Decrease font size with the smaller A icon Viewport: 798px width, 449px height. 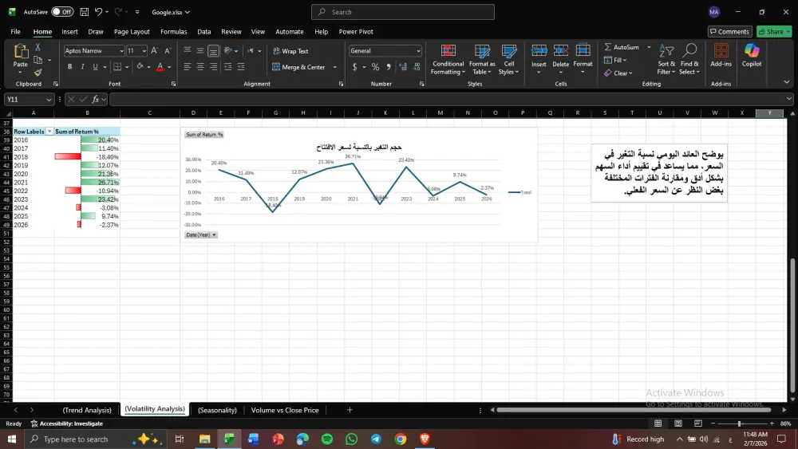[x=168, y=51]
